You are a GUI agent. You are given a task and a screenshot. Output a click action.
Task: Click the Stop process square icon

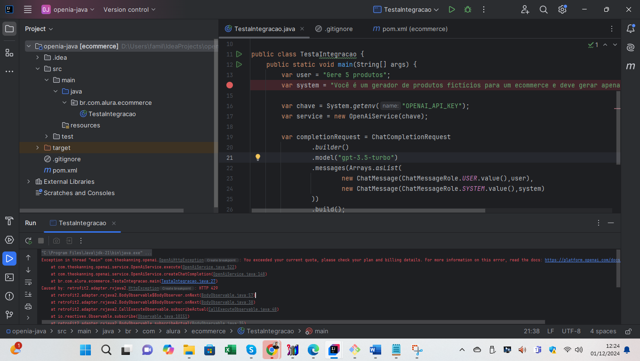click(41, 241)
